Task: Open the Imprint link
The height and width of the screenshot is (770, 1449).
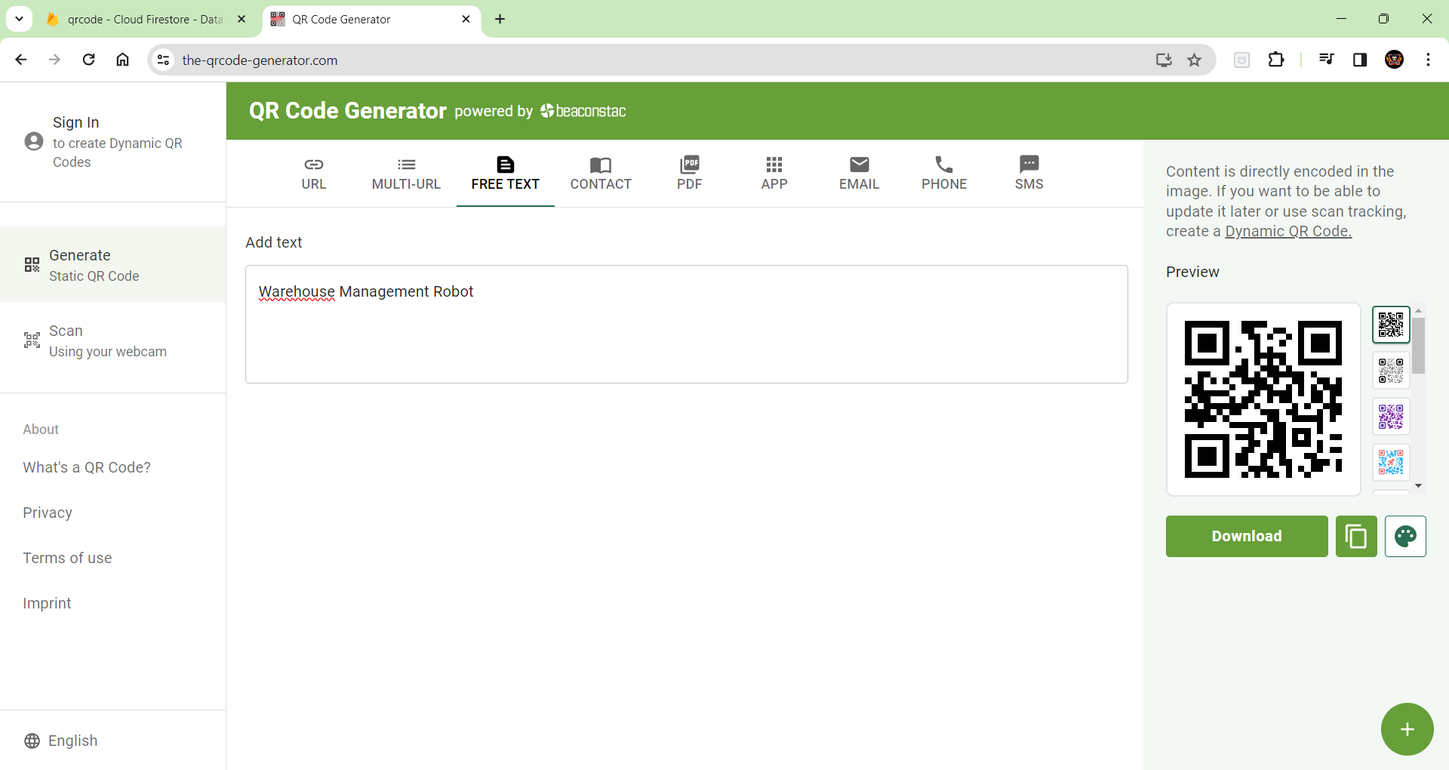Action: [x=47, y=603]
